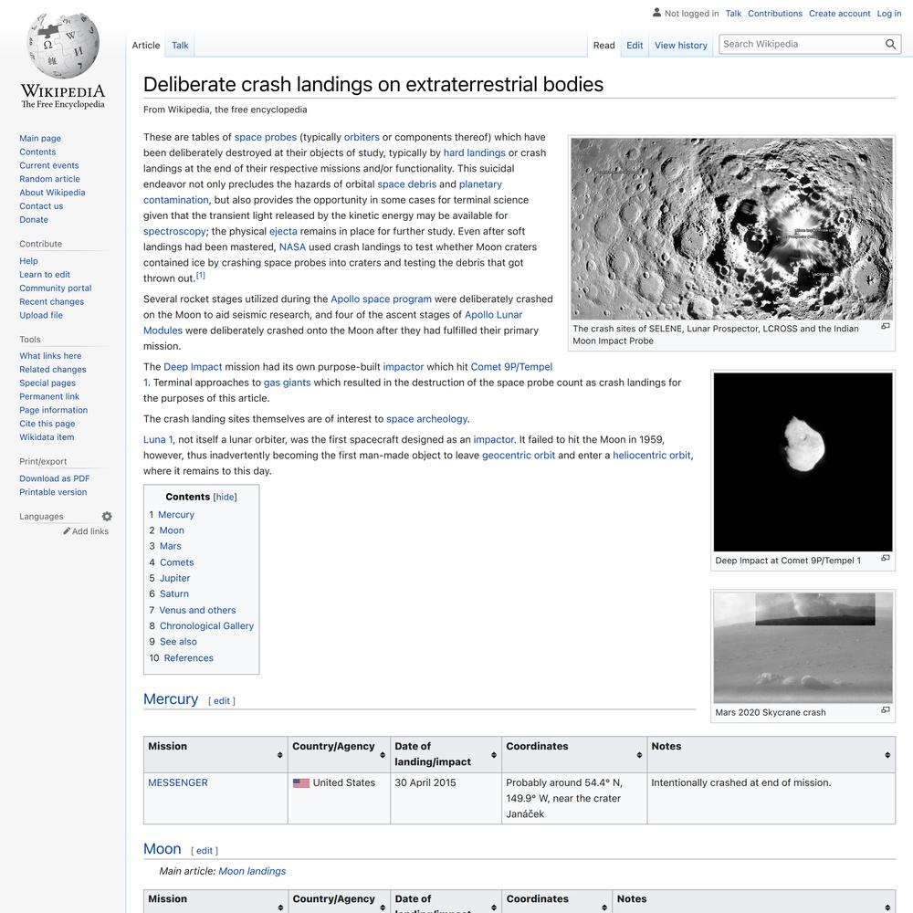Go to Main page in the sidebar
Screen dimensions: 913x913
[x=40, y=139]
